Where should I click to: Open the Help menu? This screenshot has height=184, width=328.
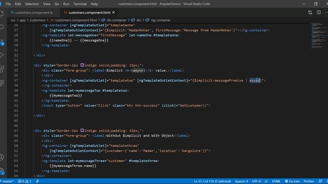94,4
